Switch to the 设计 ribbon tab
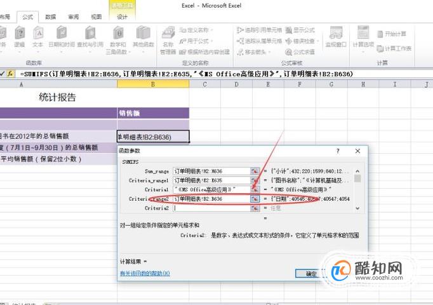Viewport: 433px width, 305px height. click(x=122, y=17)
